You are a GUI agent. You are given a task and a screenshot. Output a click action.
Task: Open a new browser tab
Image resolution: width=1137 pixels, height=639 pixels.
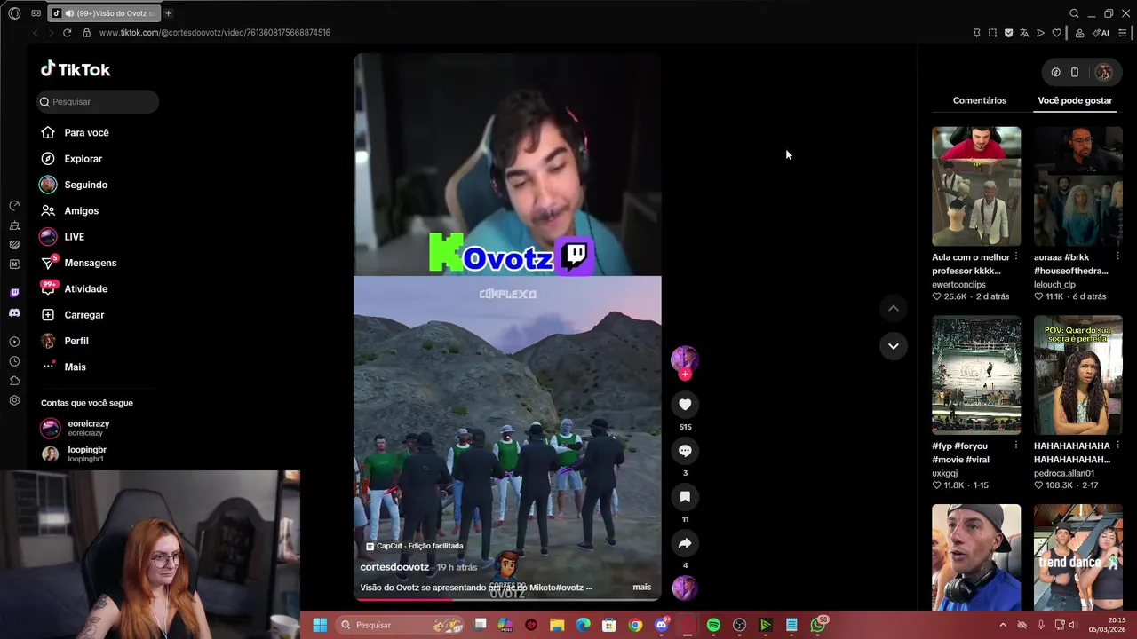pyautogui.click(x=169, y=13)
